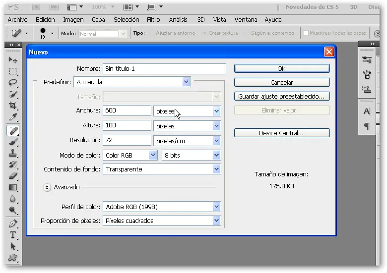Viewport: 387px width, 273px height.
Task: Select the Custom Shape tool
Action: tap(13, 258)
